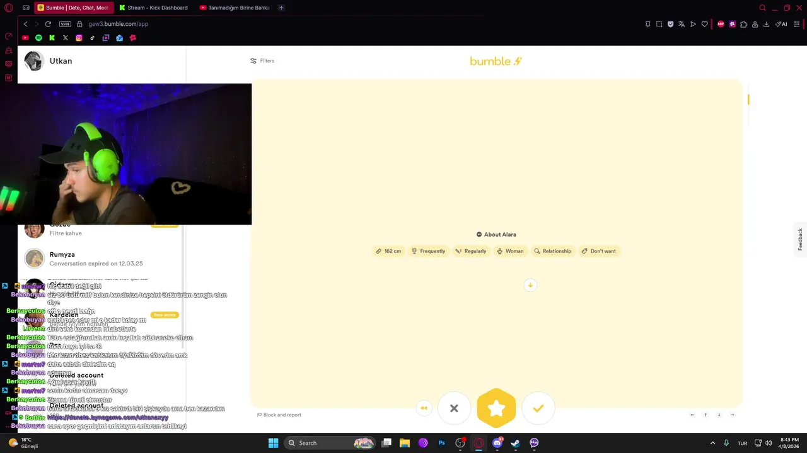Open the ABP Adblock Plus extension
The width and height of the screenshot is (807, 453).
point(721,24)
